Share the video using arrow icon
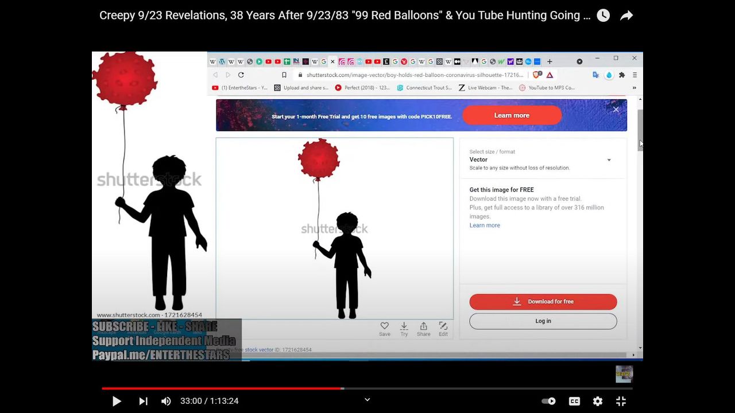The image size is (735, 413). pyautogui.click(x=626, y=15)
